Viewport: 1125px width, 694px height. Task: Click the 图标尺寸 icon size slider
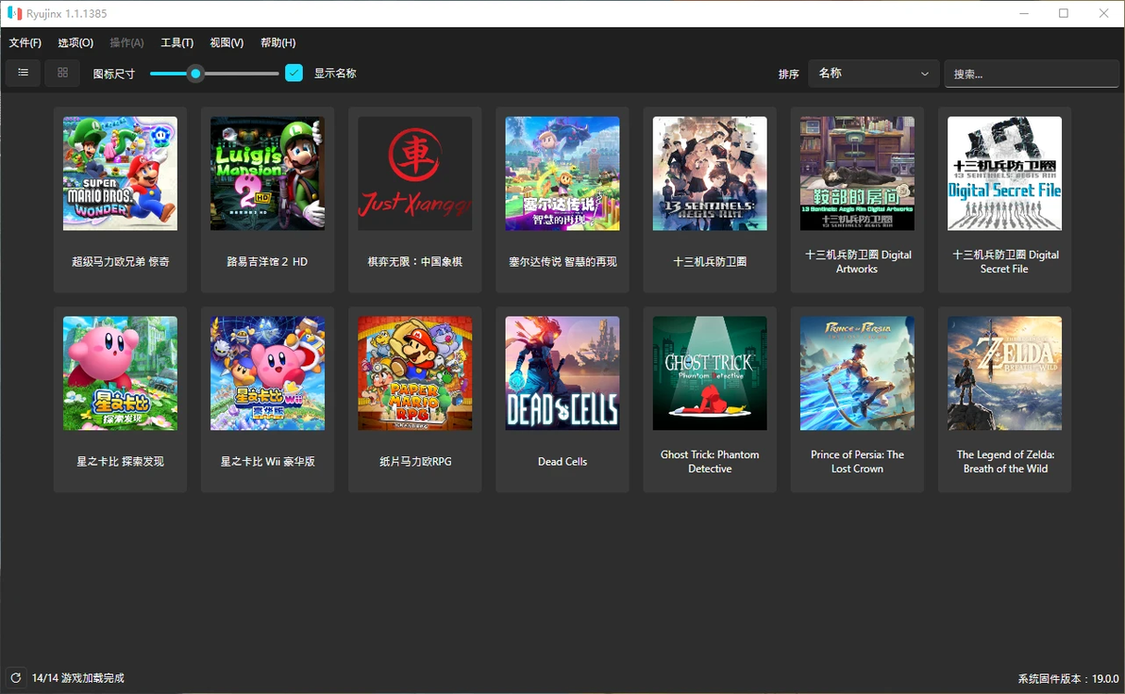pyautogui.click(x=214, y=74)
